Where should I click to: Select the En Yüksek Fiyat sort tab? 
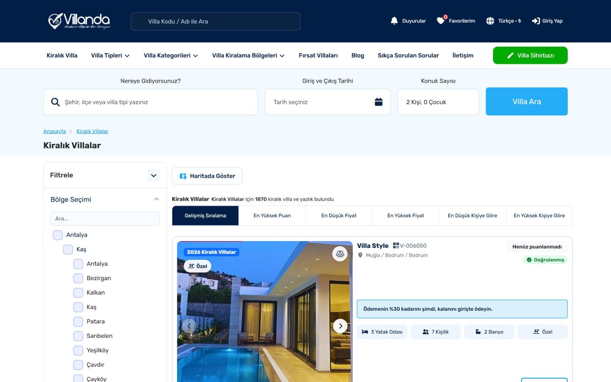click(x=406, y=216)
